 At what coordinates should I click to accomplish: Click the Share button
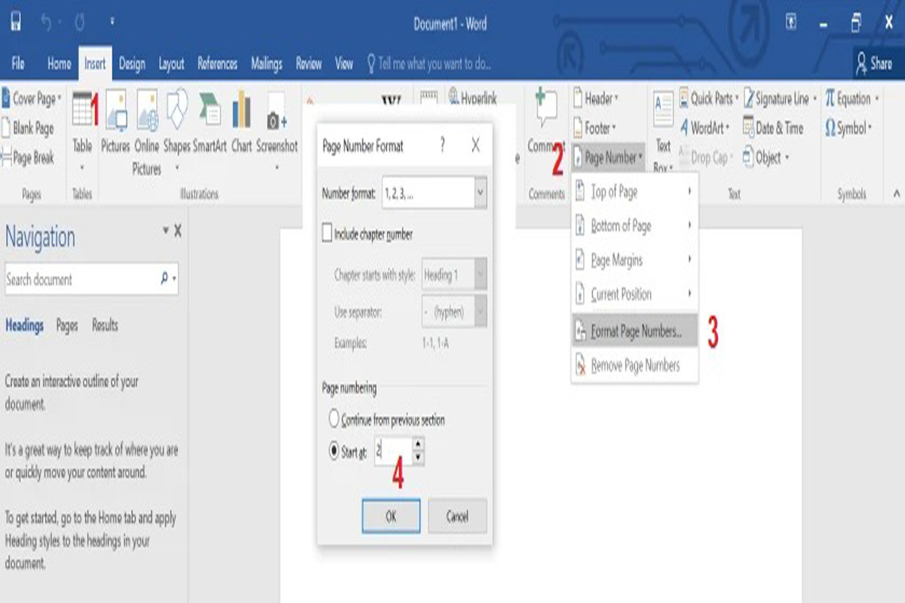click(x=874, y=64)
